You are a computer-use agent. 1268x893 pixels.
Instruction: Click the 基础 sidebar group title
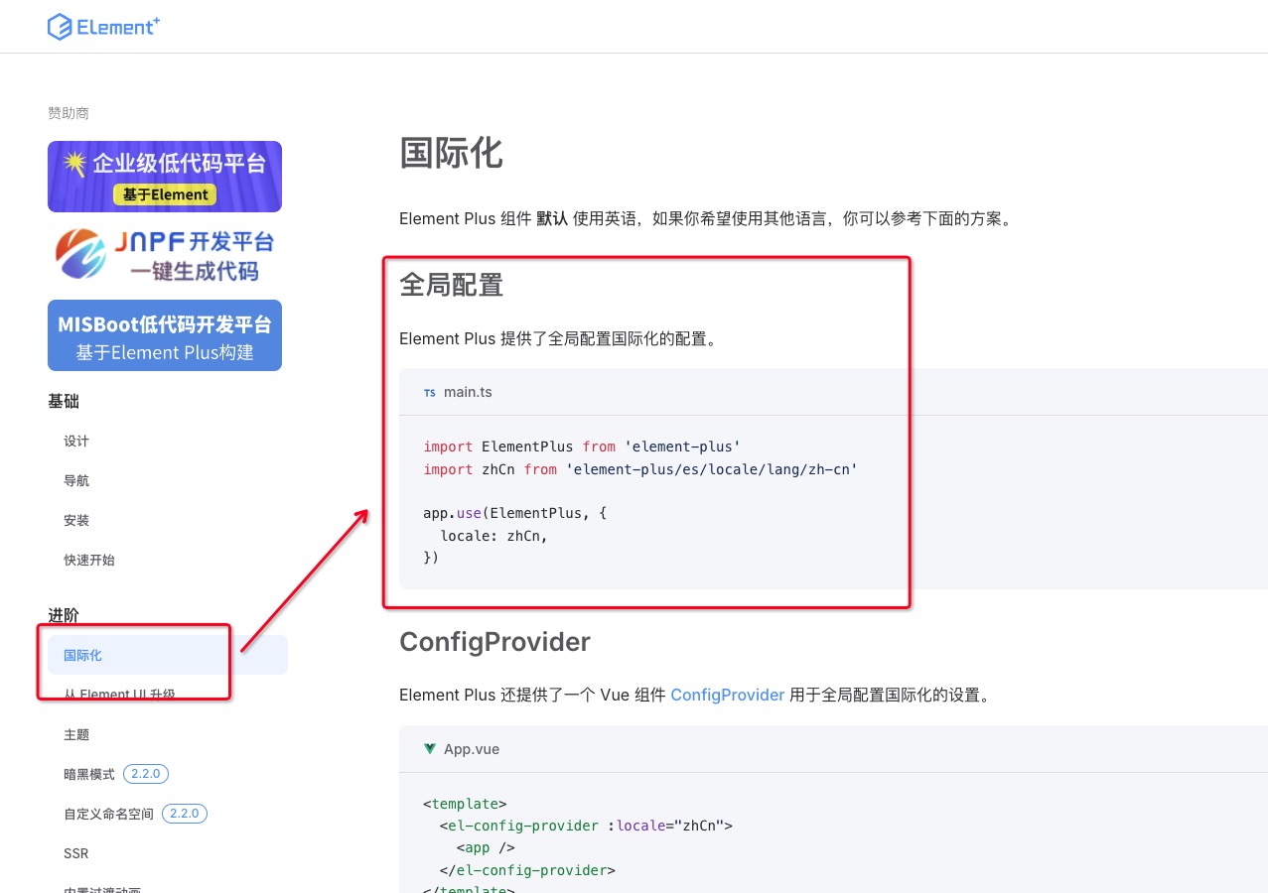[64, 401]
